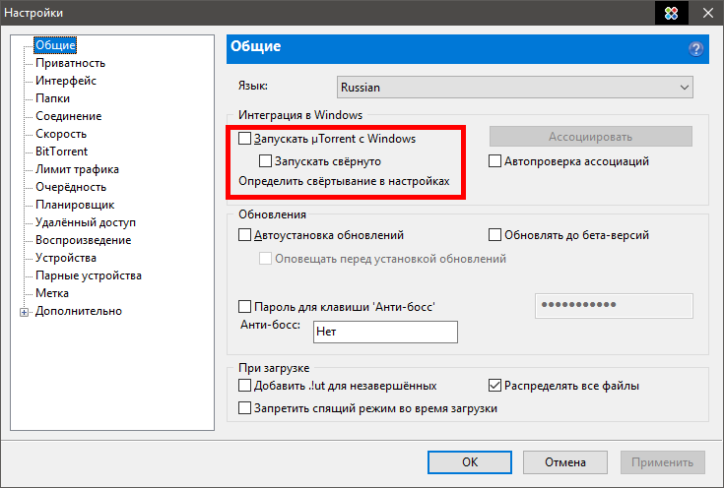Screen dimensions: 724x488
Task: Open Очерёдность settings
Action: pyautogui.click(x=71, y=187)
